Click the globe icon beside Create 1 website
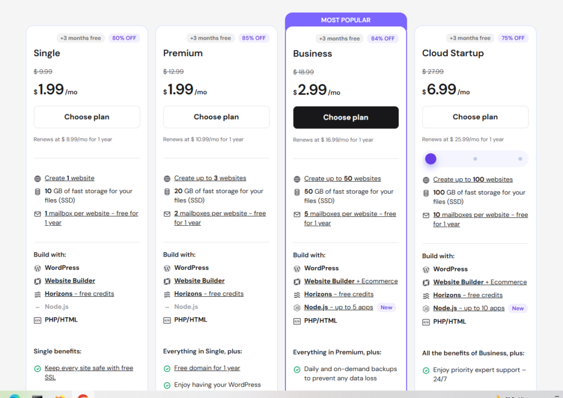Screen dimensions: 563x398 [37, 178]
